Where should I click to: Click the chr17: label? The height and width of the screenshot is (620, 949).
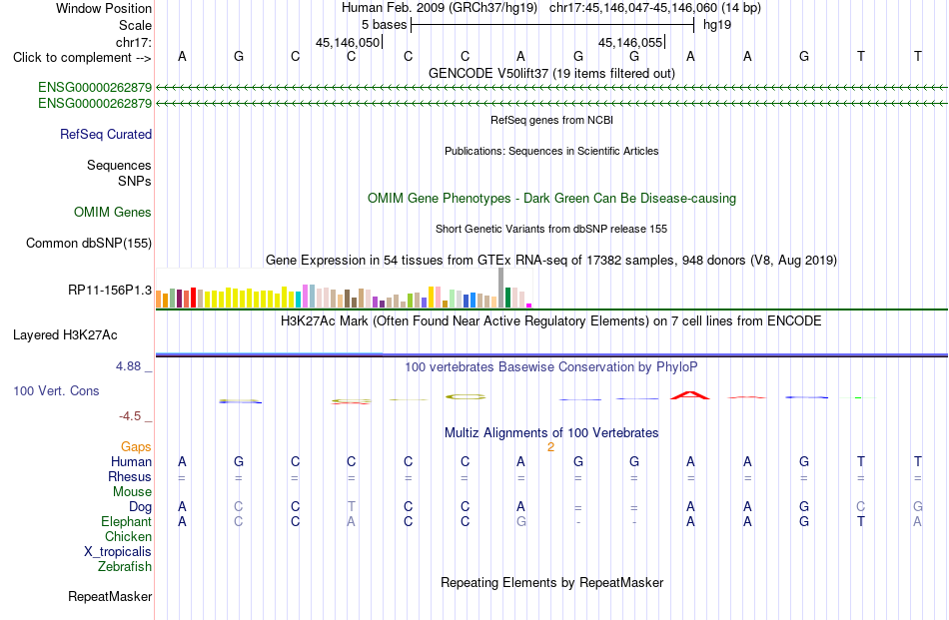[x=134, y=42]
